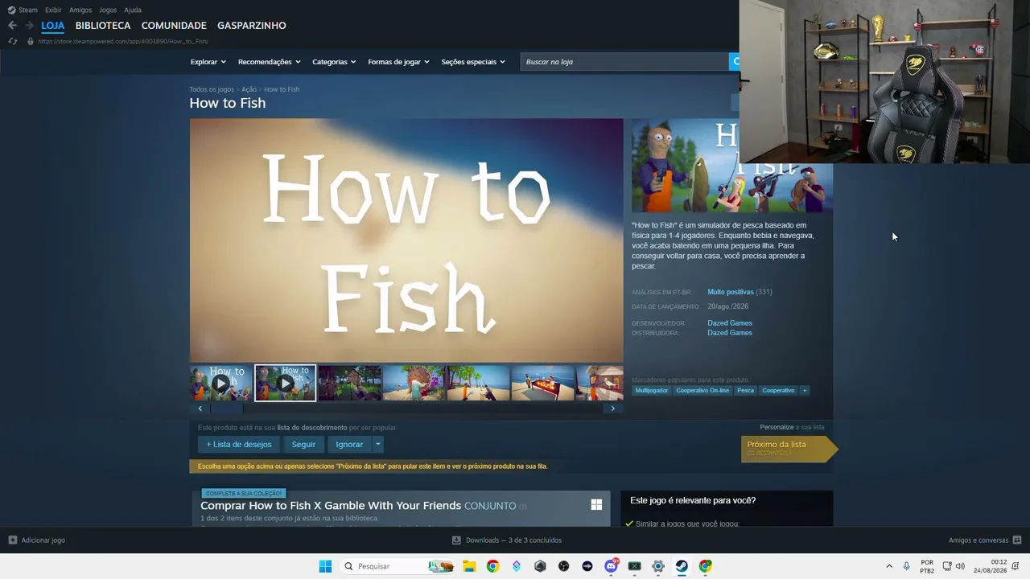The image size is (1030, 579).
Task: Play the first How to Fish trailer thumbnail
Action: point(221,383)
